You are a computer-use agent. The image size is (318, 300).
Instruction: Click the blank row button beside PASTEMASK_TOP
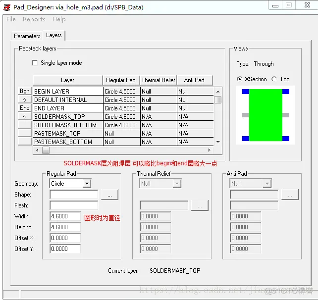(x=25, y=133)
